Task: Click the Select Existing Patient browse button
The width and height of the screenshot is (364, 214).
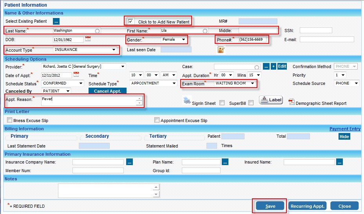Action: [56, 21]
